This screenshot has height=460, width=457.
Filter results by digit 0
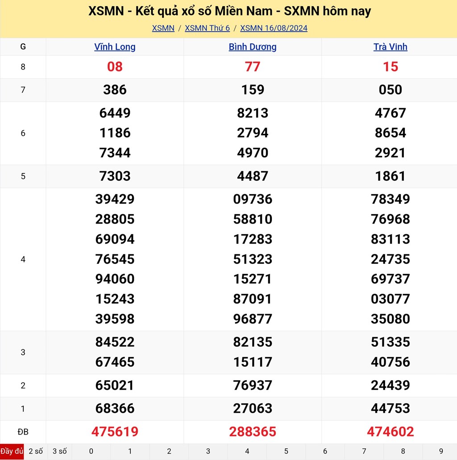(91, 451)
